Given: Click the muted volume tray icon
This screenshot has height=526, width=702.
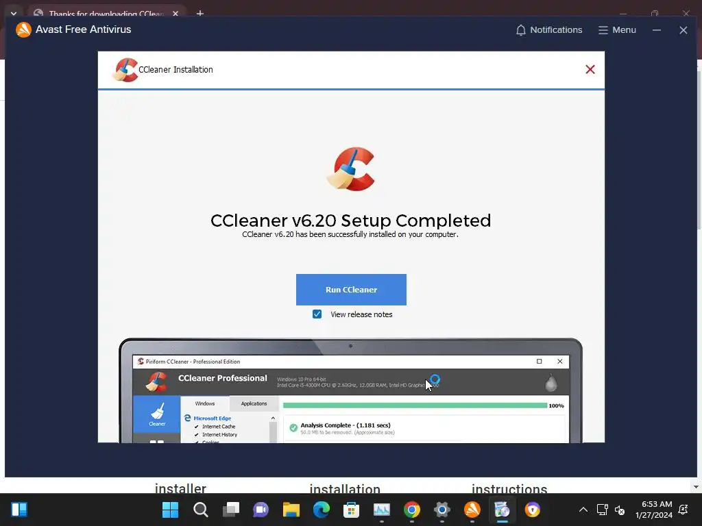Looking at the screenshot, I should tap(620, 510).
